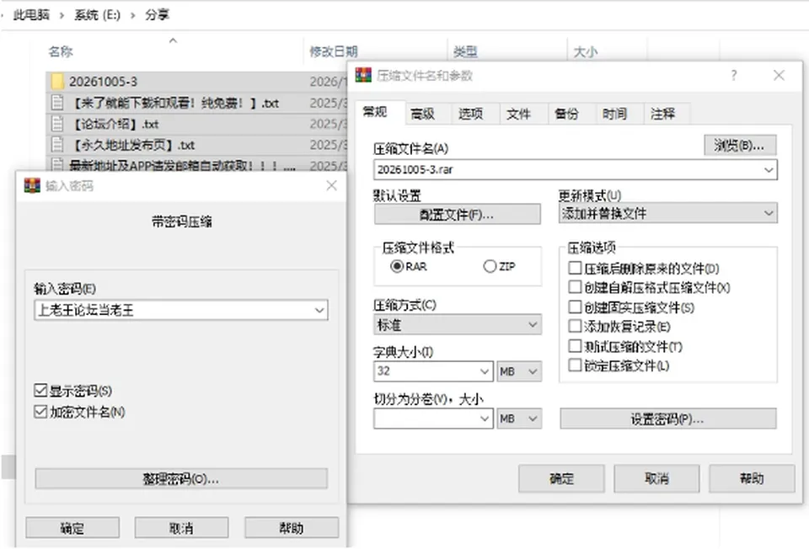
Task: Open the MB unit dropdown beside 切分为分卷 field
Action: point(519,418)
